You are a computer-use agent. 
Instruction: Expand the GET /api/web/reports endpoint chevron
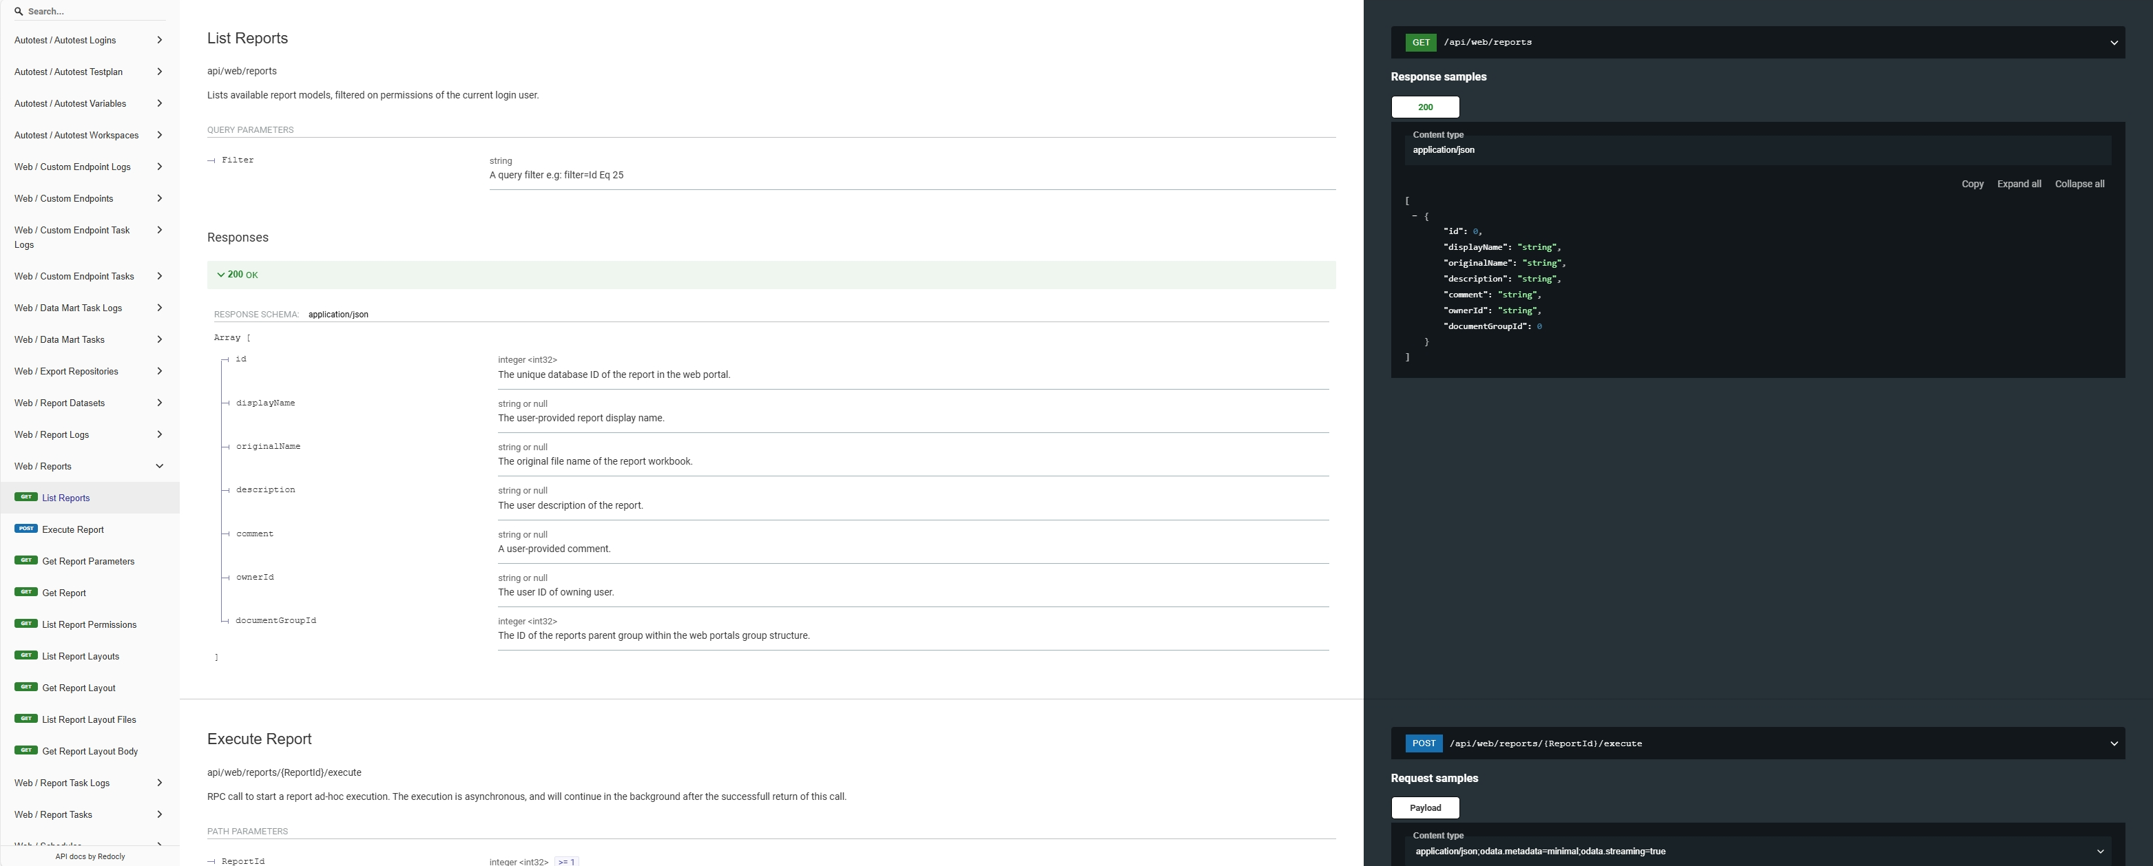[x=2113, y=43]
